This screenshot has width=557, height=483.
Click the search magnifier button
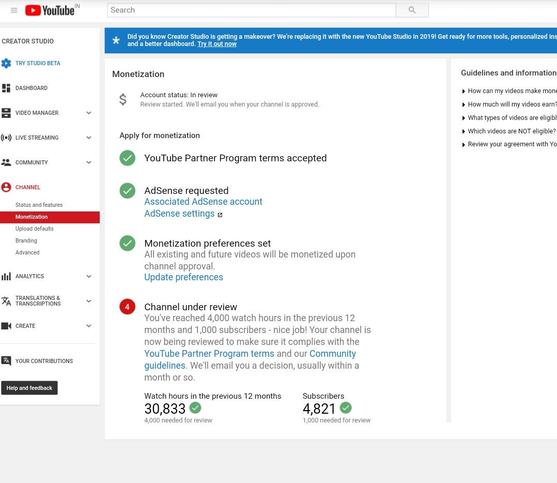(x=412, y=10)
